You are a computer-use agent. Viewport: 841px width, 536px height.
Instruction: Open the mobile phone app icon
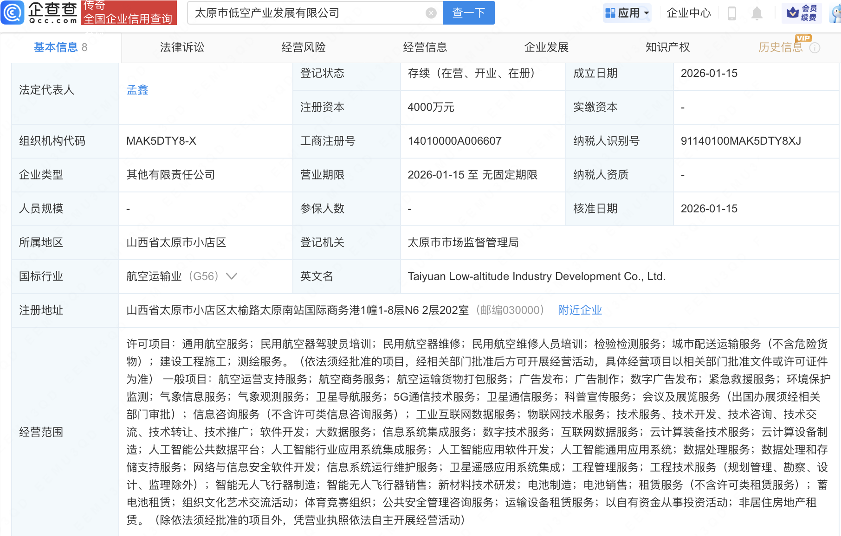[732, 13]
